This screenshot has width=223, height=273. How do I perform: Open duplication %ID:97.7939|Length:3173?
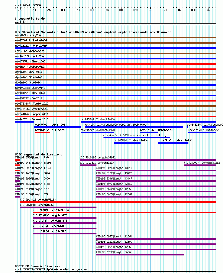coord(50,226)
